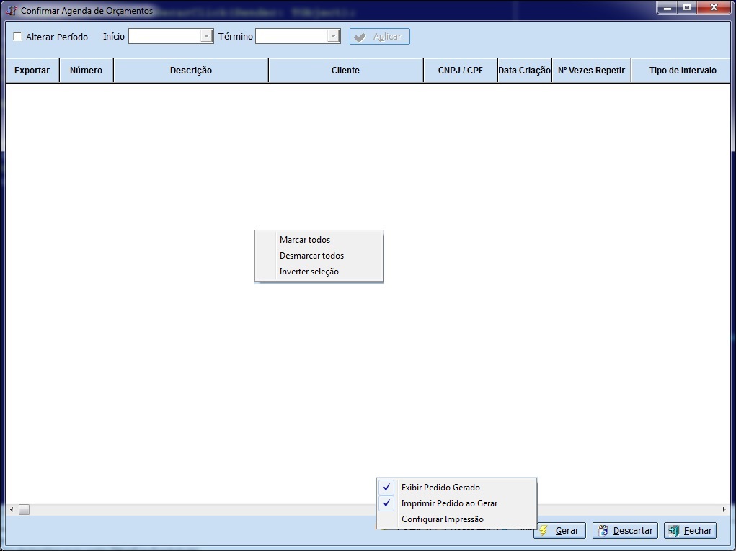
Task: Click the Descrição column header
Action: [191, 71]
